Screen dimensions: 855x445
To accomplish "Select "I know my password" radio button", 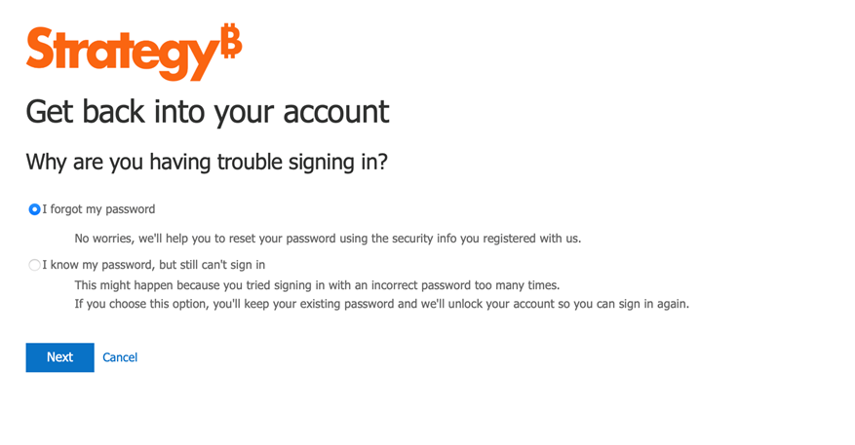I will coord(35,265).
